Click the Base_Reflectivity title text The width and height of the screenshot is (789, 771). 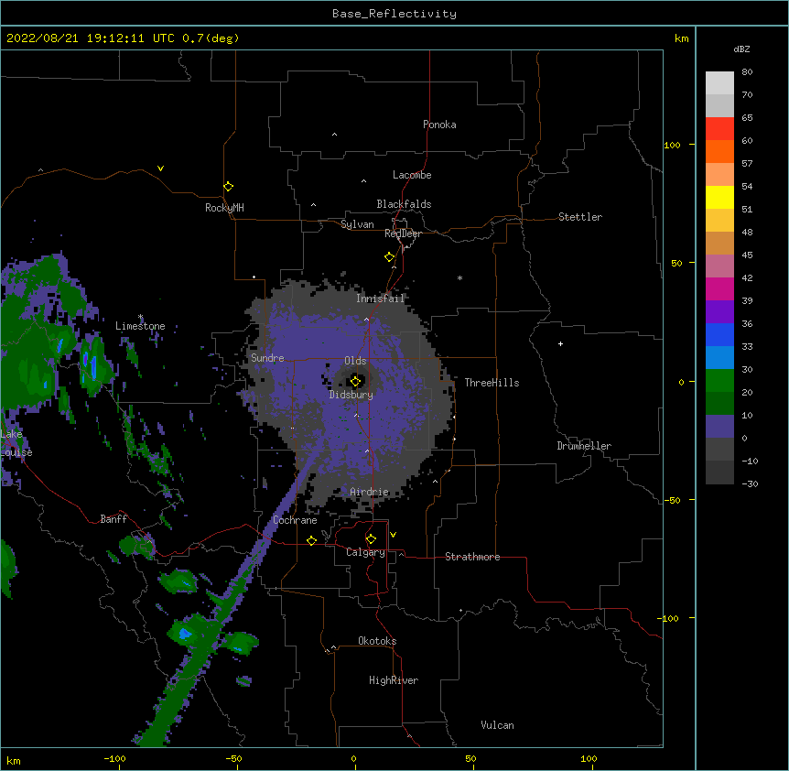(x=394, y=14)
